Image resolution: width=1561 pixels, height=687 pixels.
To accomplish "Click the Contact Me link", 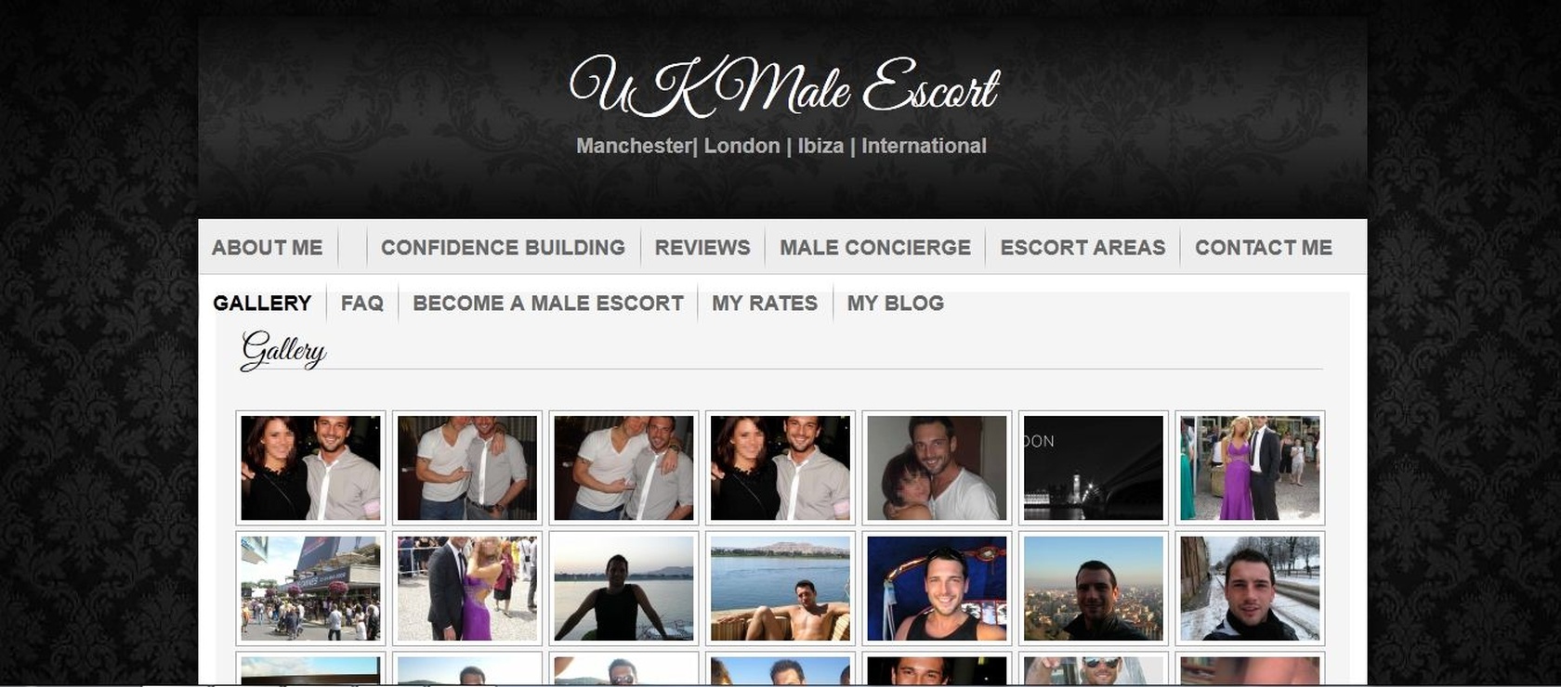I will click(x=1263, y=248).
